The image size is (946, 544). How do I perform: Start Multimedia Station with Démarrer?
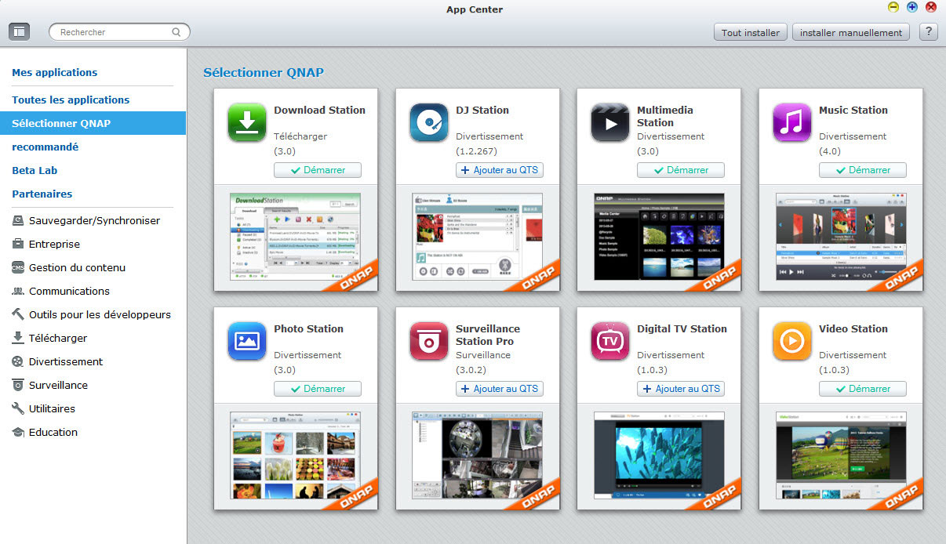tap(681, 170)
